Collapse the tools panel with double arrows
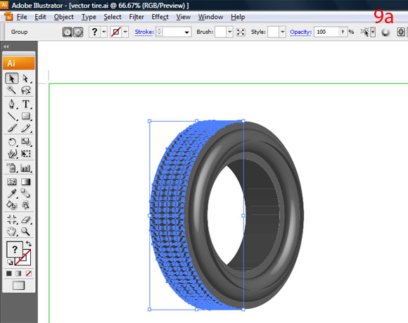This screenshot has height=323, width=408. coord(6,46)
